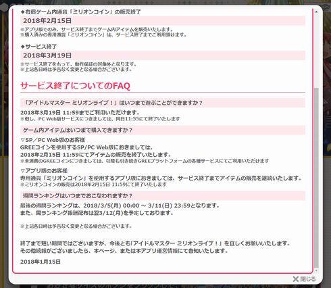Viewport: 331px width, 288px height.
Task: Click the ranking reward 3/12(月) line
Action: click(97, 213)
